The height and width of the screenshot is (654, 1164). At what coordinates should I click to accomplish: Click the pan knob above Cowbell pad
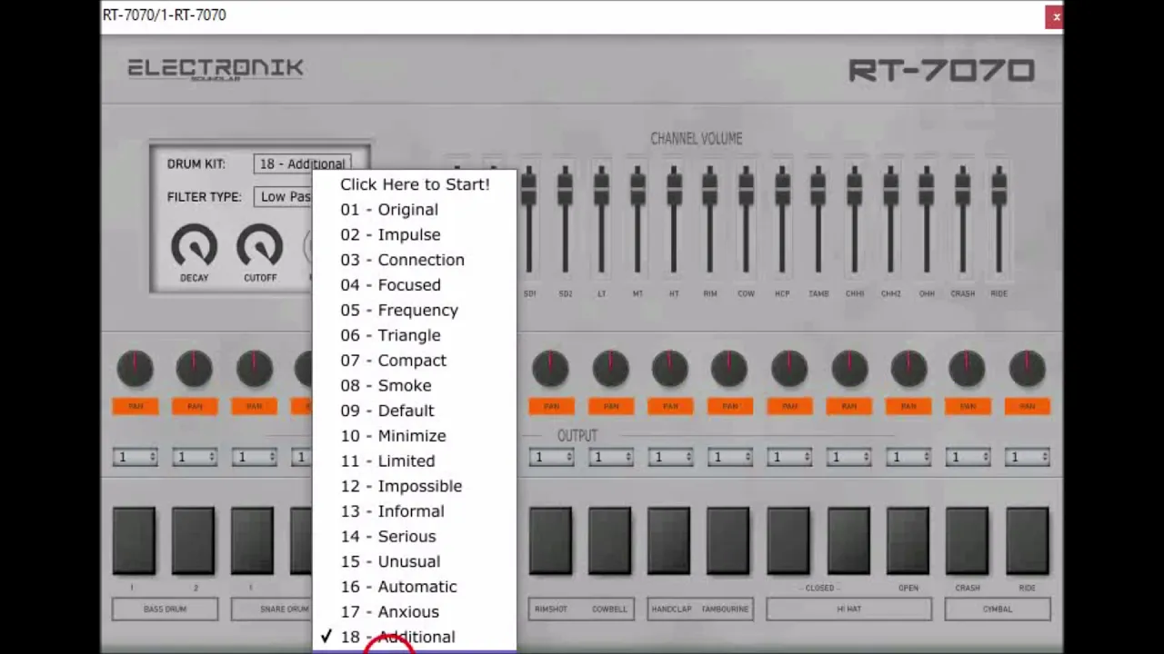[610, 369]
